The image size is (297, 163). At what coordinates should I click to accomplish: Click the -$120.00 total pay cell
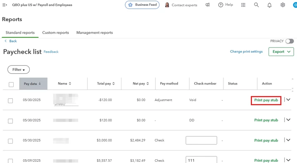point(105,100)
